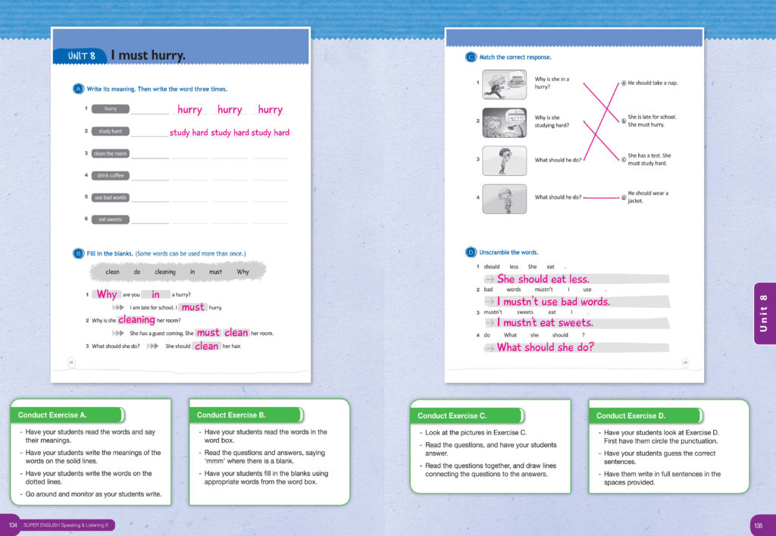Viewport: 776px width, 536px height.
Task: Select option c 'She has a test'
Action: pos(624,159)
